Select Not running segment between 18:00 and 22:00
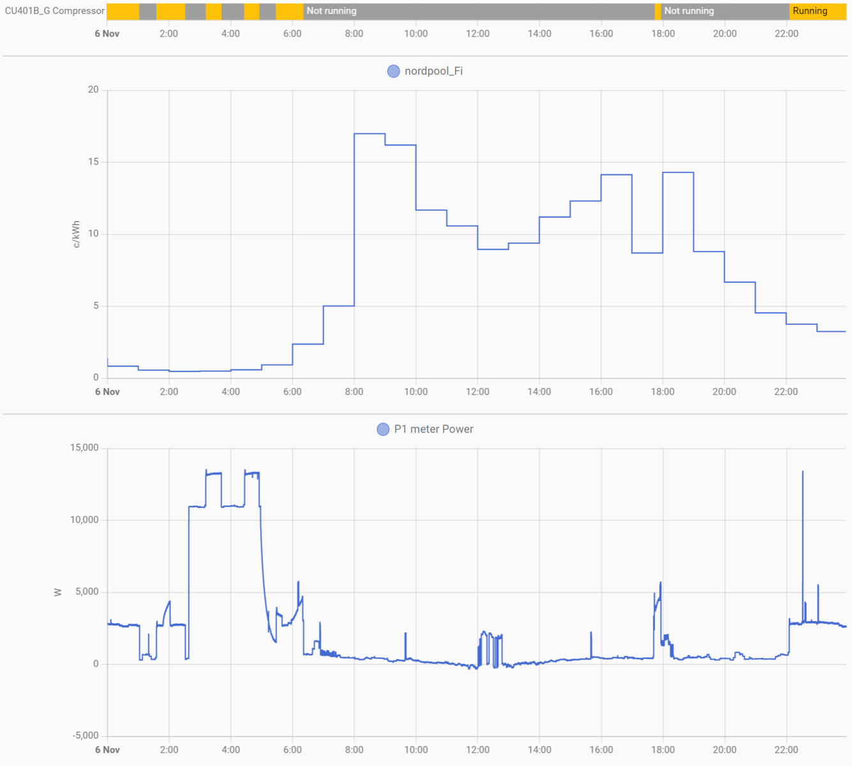852x766 pixels. click(x=725, y=11)
